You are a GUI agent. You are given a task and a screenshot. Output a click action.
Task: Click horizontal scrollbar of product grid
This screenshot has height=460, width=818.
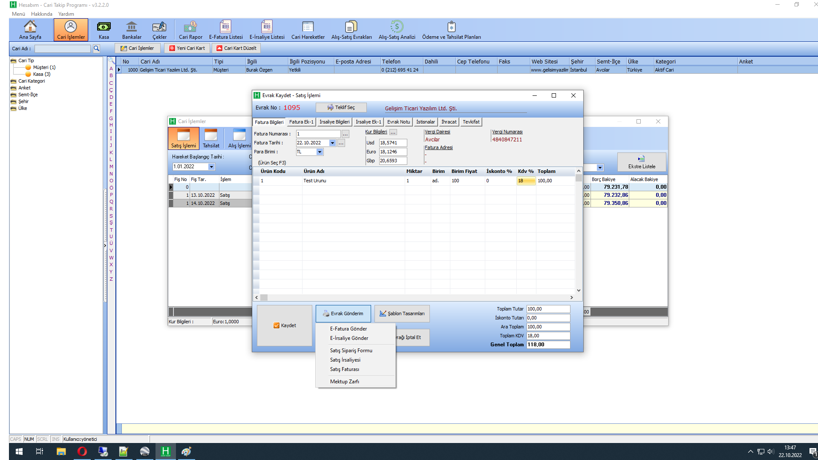pyautogui.click(x=414, y=298)
